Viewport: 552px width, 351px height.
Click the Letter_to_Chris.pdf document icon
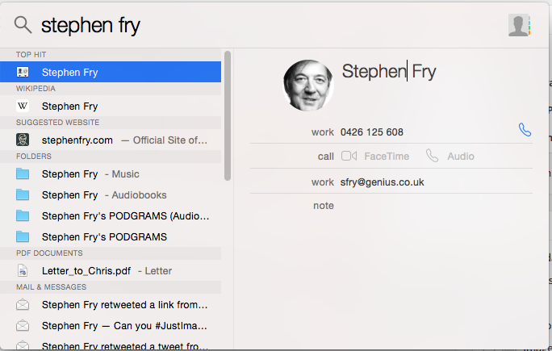(23, 271)
